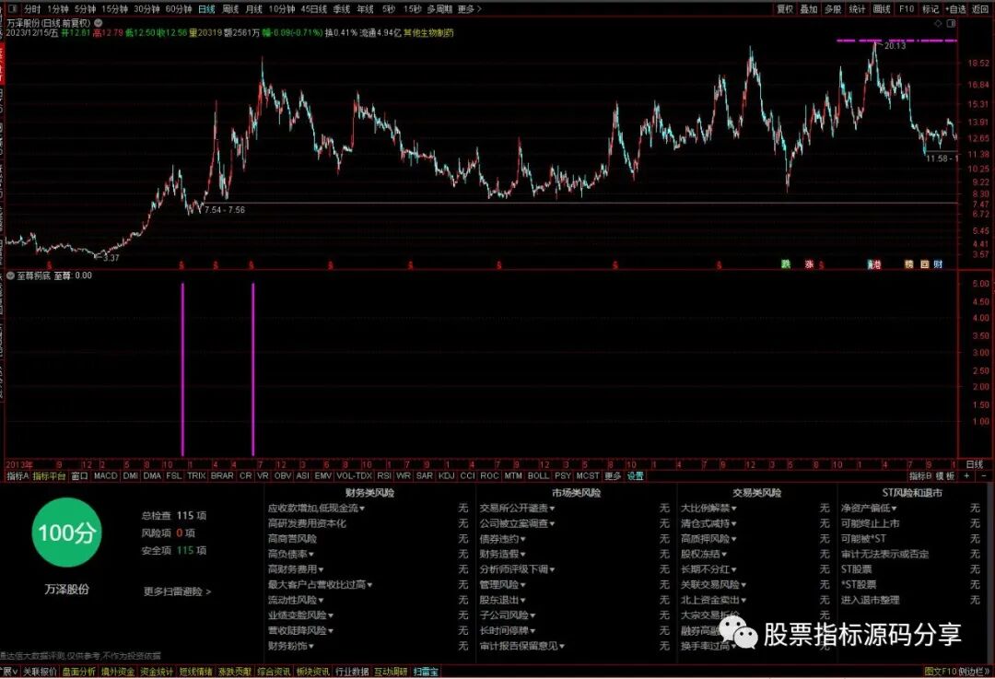Screen dimensions: 995x679
Task: Click the 20.13 high price label
Action: pyautogui.click(x=895, y=46)
